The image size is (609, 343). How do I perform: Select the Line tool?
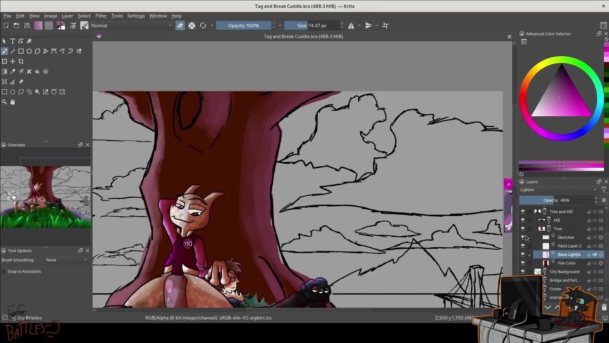[13, 51]
